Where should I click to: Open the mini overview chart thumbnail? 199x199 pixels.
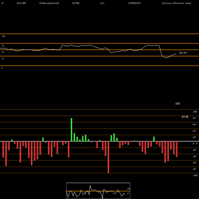tap(98, 191)
